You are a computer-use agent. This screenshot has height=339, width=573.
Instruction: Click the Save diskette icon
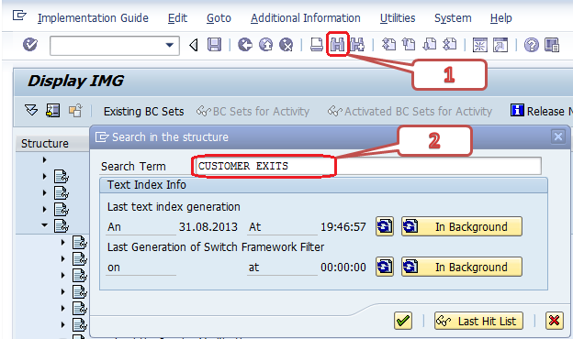pos(215,45)
